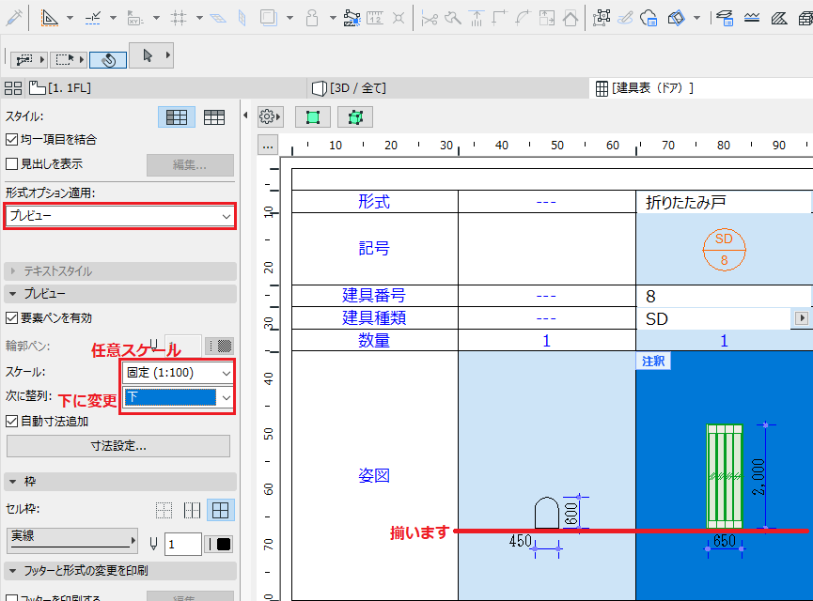Image resolution: width=813 pixels, height=601 pixels.
Task: Click the house icon in top toolbar
Action: [571, 19]
